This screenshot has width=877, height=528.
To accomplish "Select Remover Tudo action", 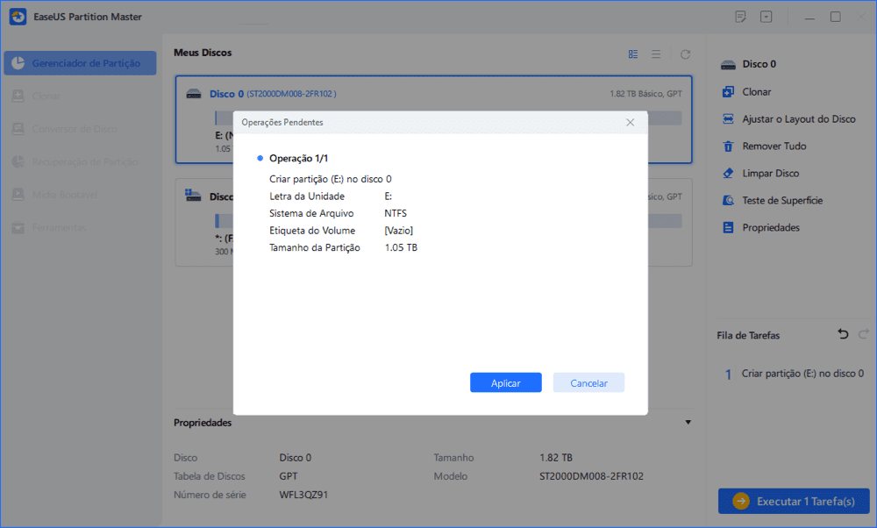I will [774, 146].
